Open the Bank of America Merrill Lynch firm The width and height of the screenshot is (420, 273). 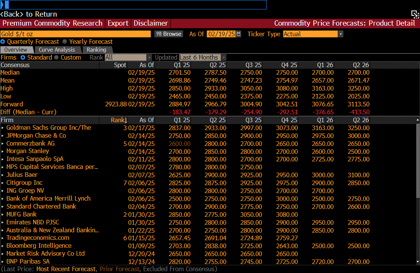coord(49,198)
